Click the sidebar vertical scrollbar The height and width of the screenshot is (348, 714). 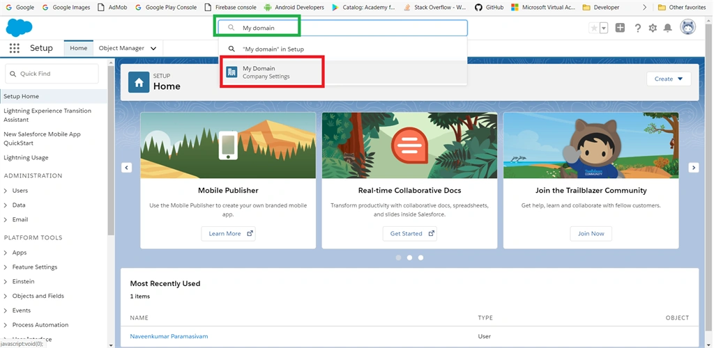click(x=111, y=150)
